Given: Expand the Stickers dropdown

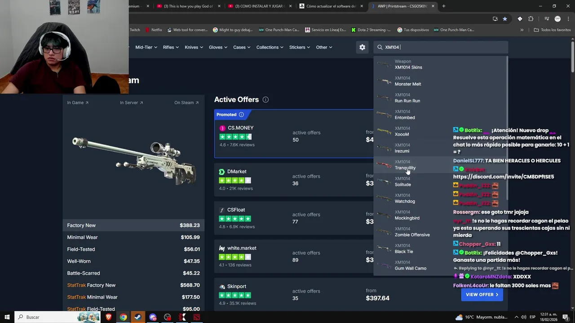Looking at the screenshot, I should point(300,47).
